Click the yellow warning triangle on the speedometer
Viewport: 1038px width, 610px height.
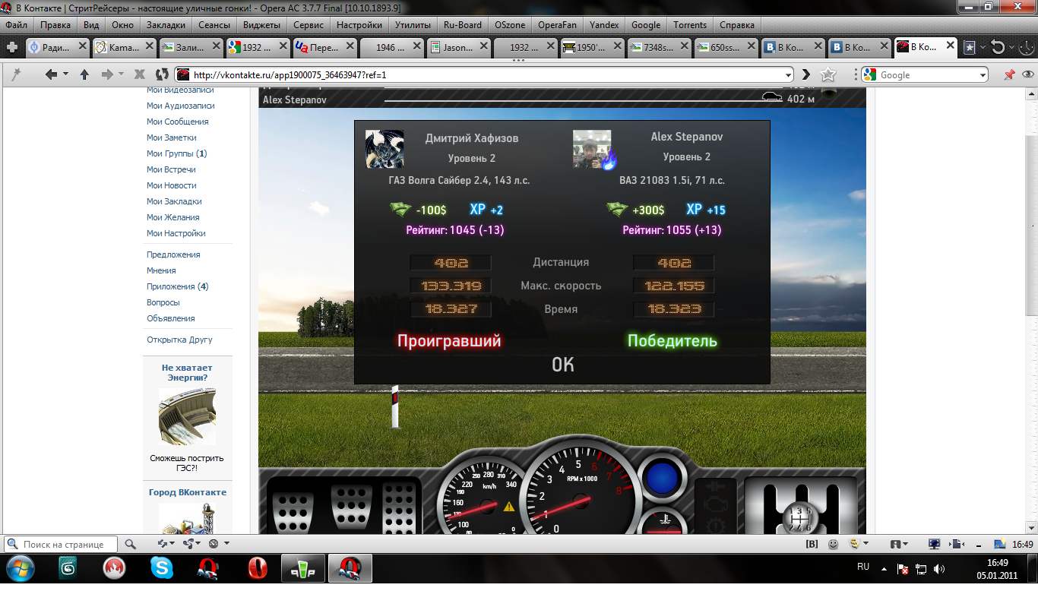(x=508, y=506)
